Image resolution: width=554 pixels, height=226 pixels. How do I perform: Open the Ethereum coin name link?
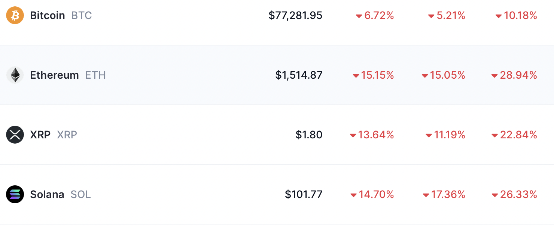54,75
